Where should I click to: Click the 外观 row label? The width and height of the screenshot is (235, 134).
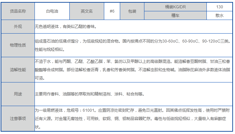[18, 27]
